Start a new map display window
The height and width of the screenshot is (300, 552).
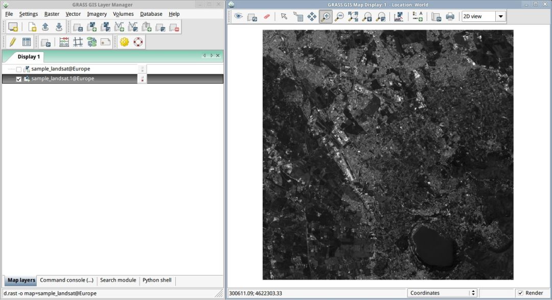pos(12,27)
